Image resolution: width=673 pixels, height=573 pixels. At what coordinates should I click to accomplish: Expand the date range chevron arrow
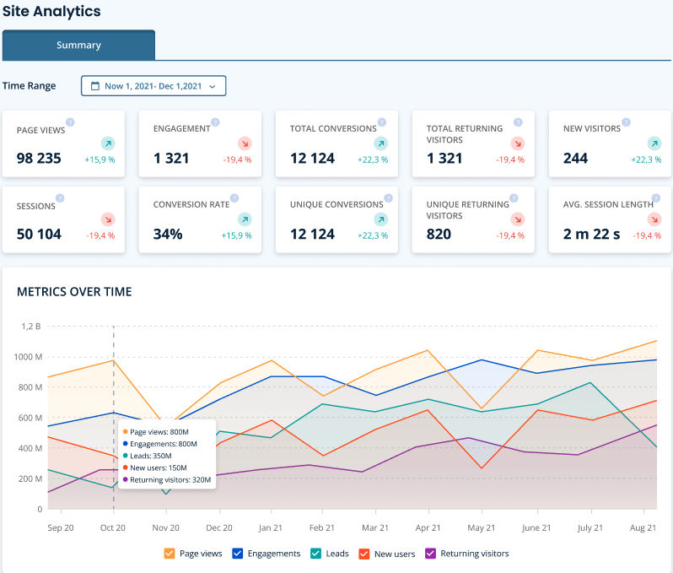coord(212,86)
